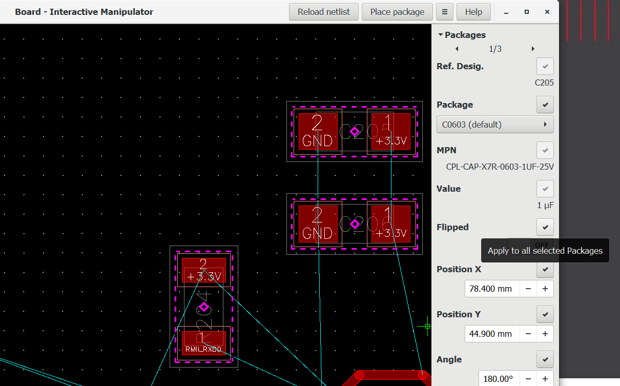620x386 pixels.
Task: Increase Position Y with plus button
Action: click(x=545, y=334)
